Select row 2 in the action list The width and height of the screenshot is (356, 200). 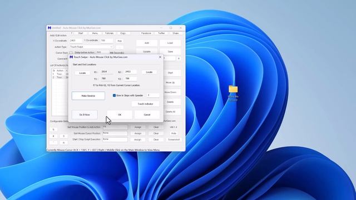click(x=60, y=78)
